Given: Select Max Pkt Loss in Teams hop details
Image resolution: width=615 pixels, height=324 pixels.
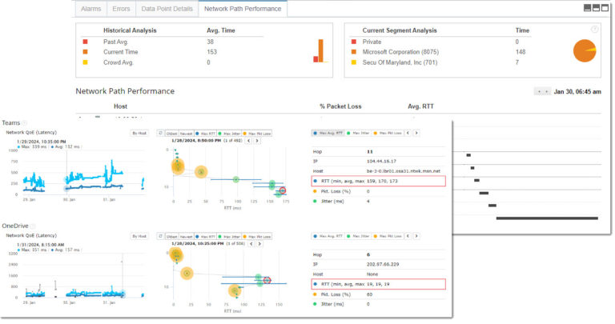Looking at the screenshot, I should (388, 134).
